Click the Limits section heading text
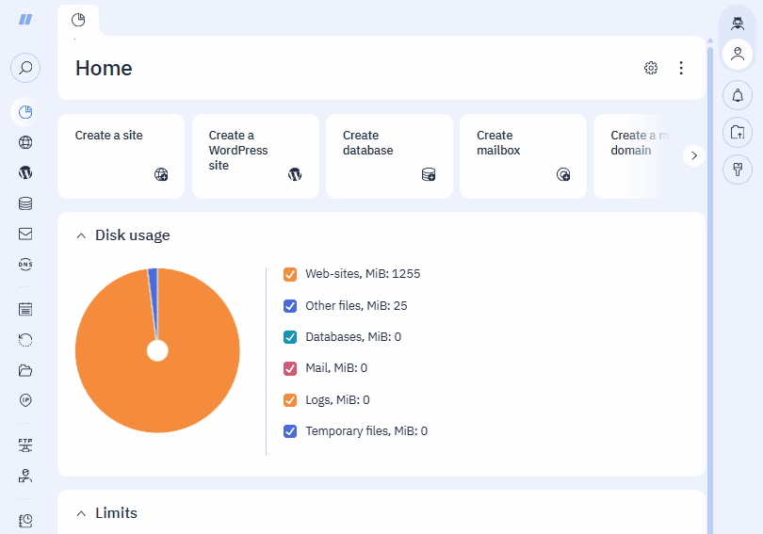Viewport: 763px width, 534px height. pos(116,513)
